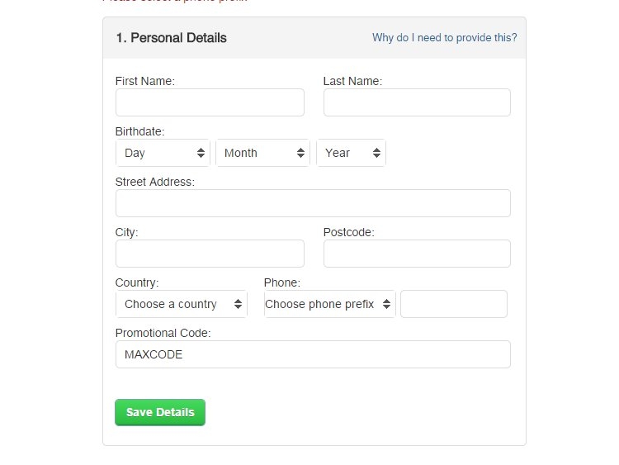Open the birthdate Day dropdown
Screen dimensions: 619x465
[x=163, y=153]
